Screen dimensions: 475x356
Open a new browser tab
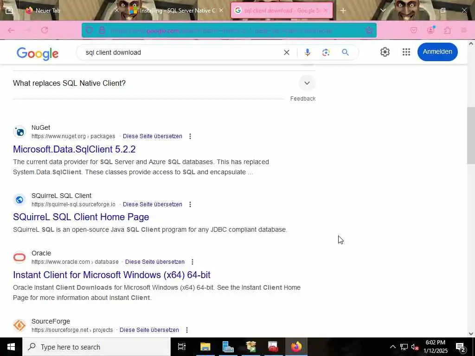[343, 11]
